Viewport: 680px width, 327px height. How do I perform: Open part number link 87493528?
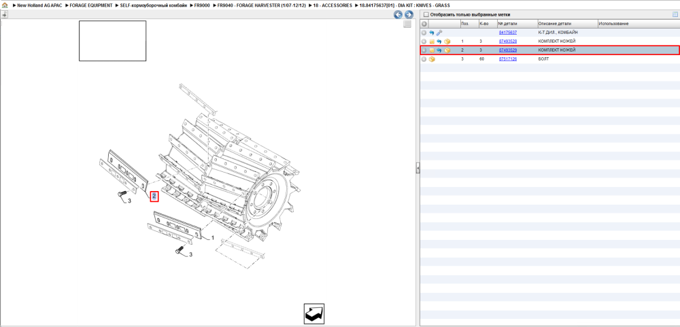click(x=507, y=41)
